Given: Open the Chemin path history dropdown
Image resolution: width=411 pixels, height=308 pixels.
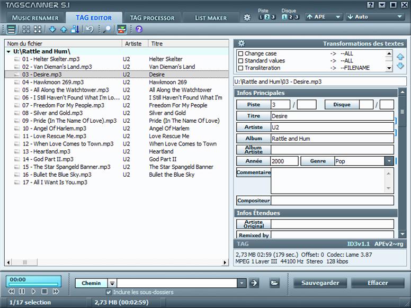Looking at the screenshot, I should click(242, 283).
